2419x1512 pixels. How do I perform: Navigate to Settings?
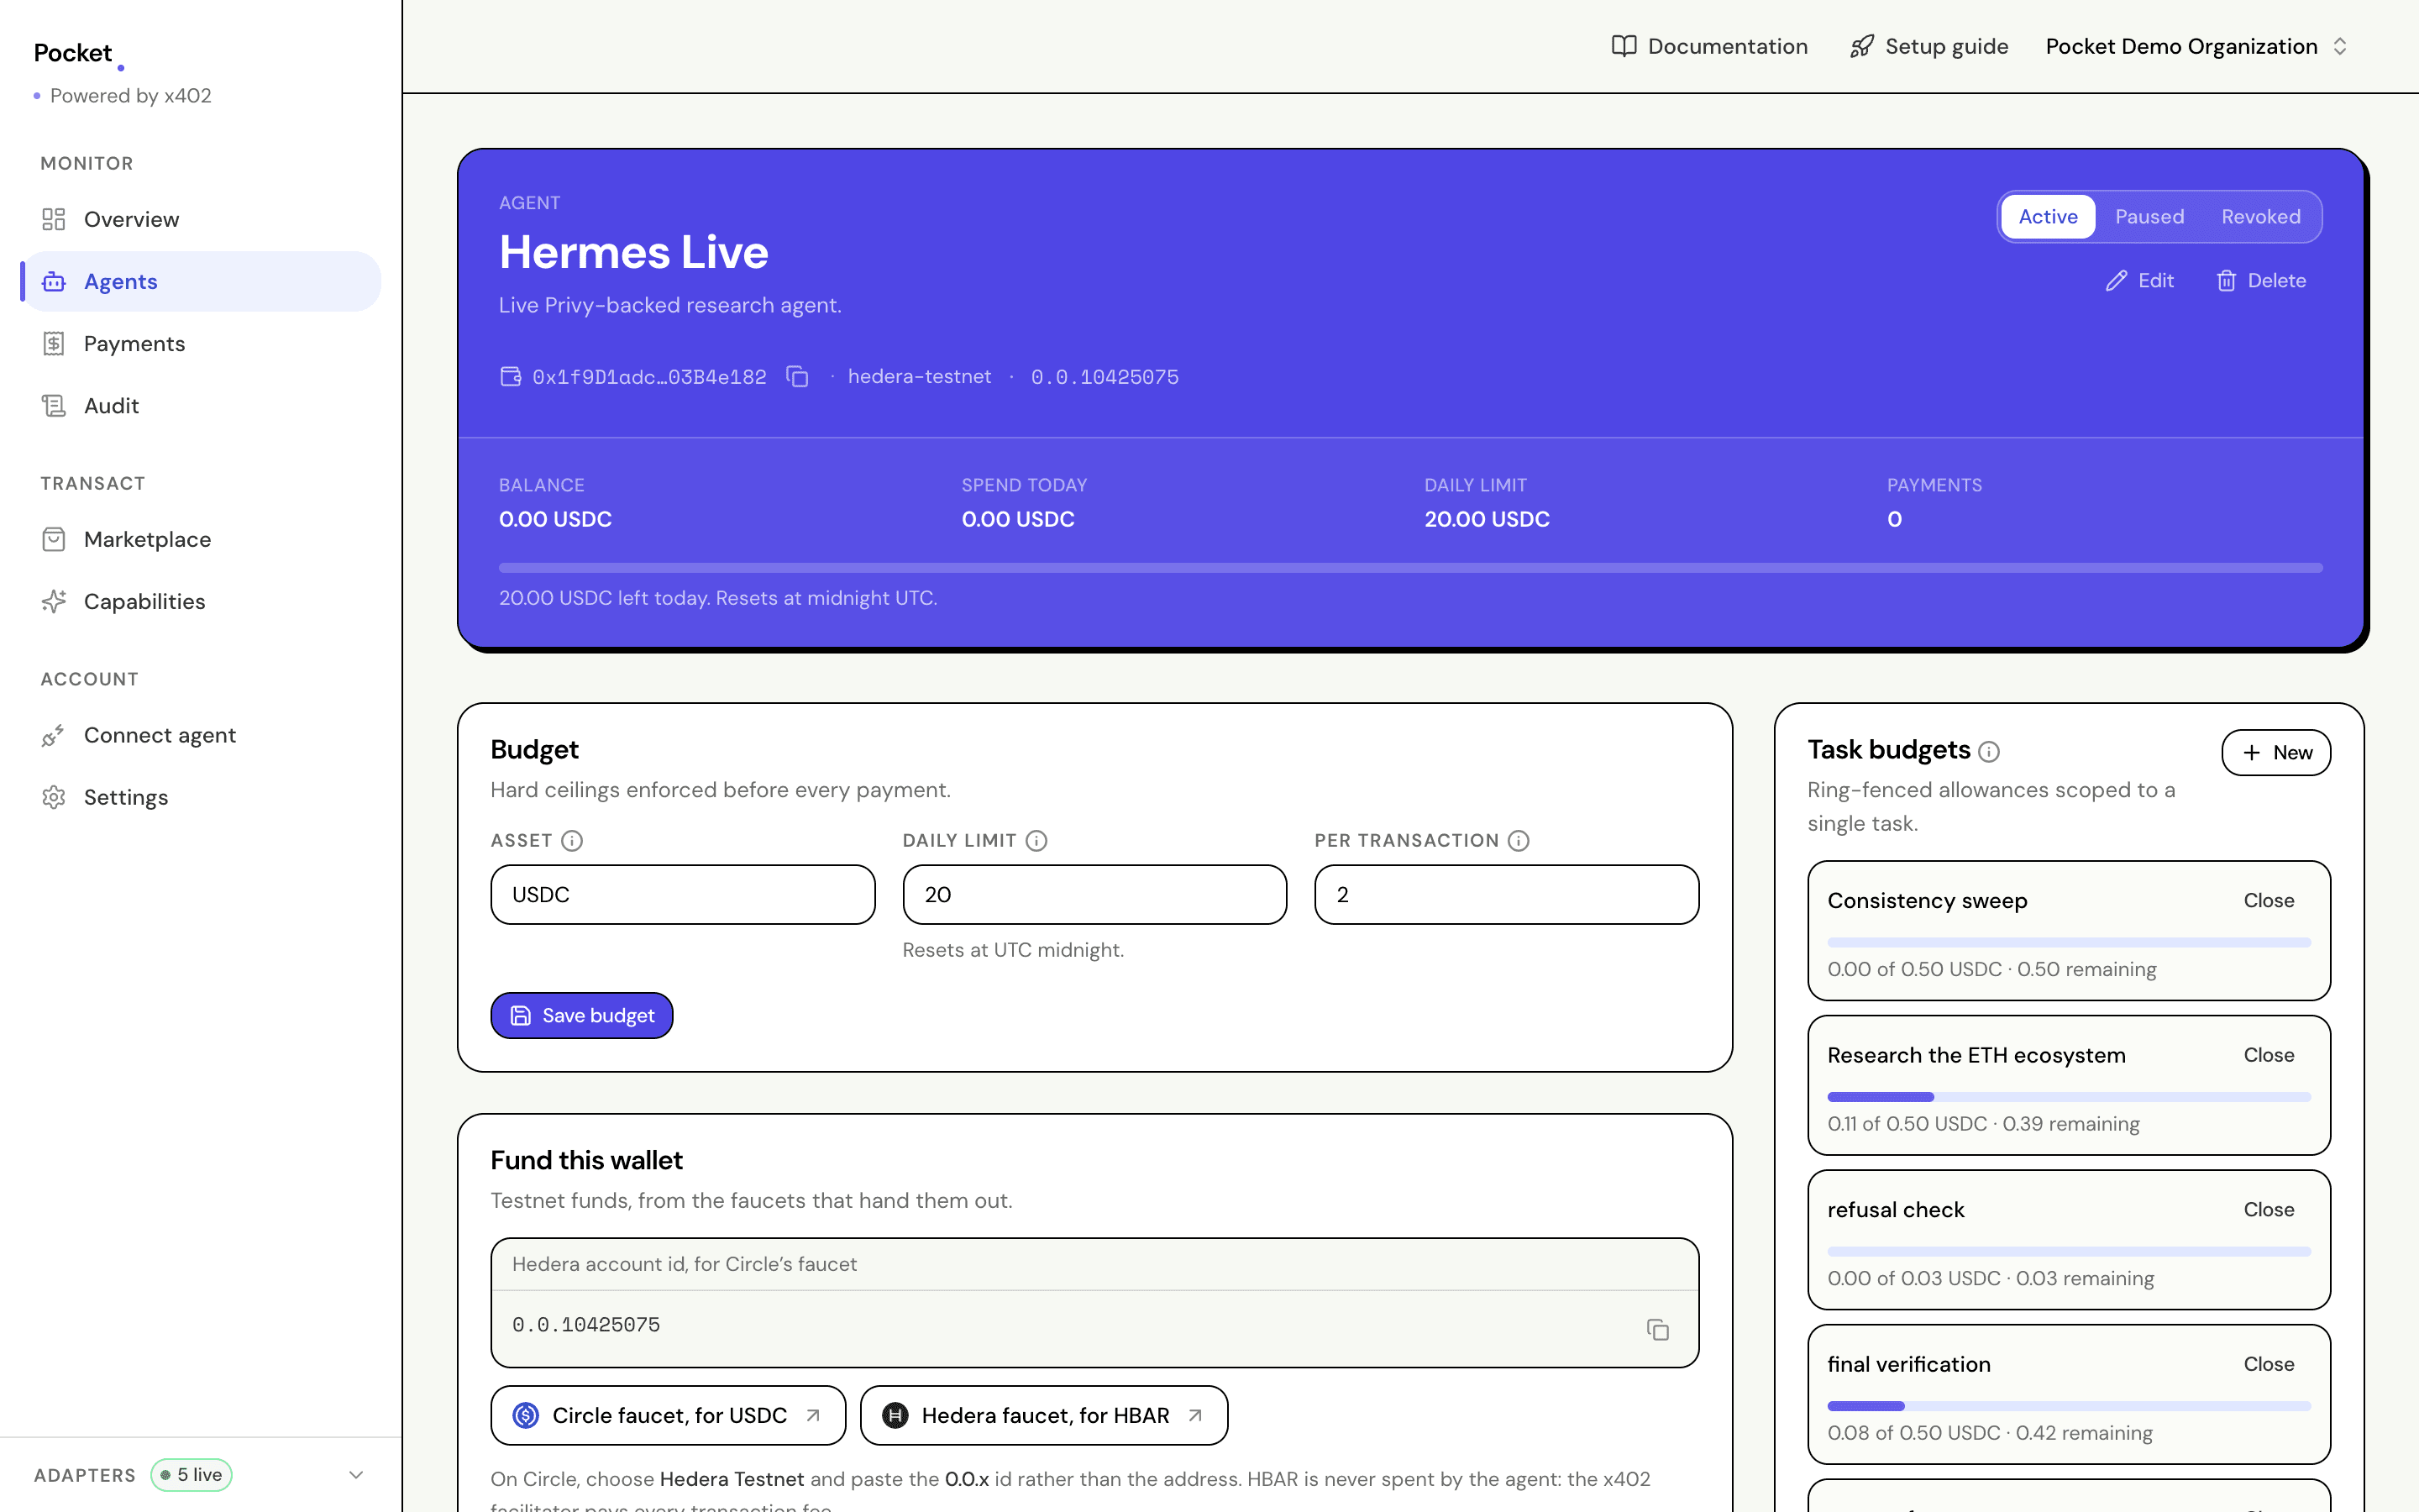coord(201,797)
